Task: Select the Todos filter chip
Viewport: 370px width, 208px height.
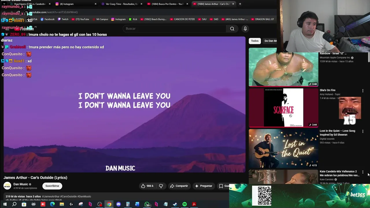Action: click(x=255, y=41)
